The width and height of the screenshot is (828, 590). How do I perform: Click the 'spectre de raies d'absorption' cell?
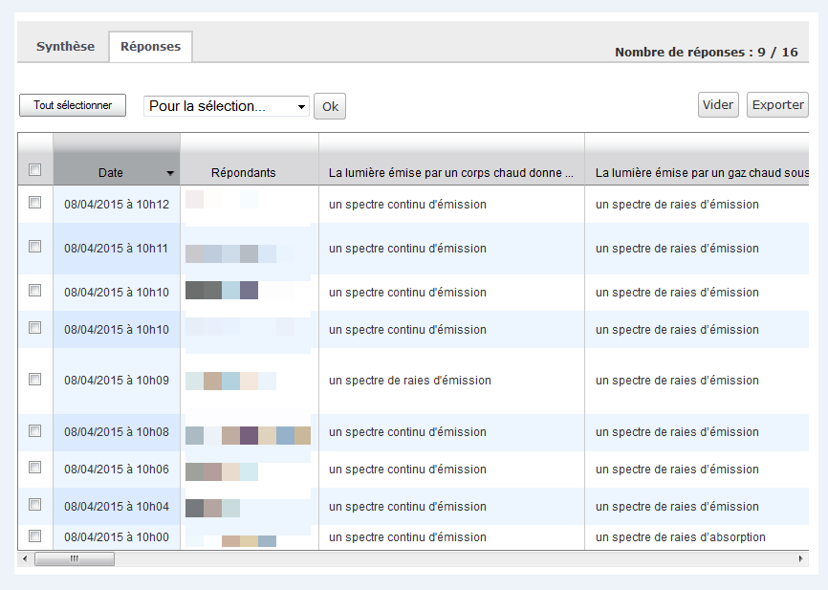click(x=680, y=537)
